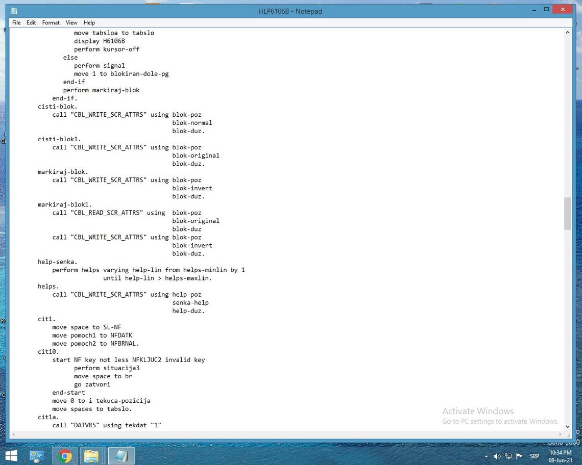
Task: Open the Control Panel taskbar shortcut
Action: coord(36,456)
